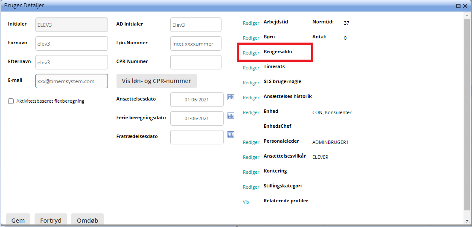Open calendar picker for Ferie beregningsdato
The image size is (472, 227).
231,116
